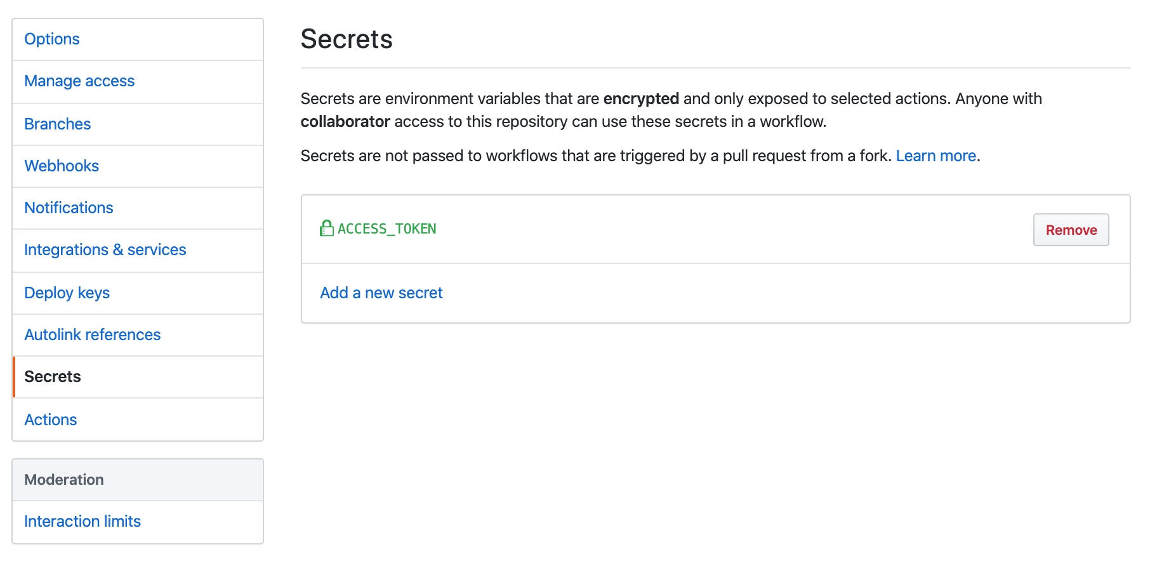
Task: Click the Moderation section header
Action: pos(138,480)
